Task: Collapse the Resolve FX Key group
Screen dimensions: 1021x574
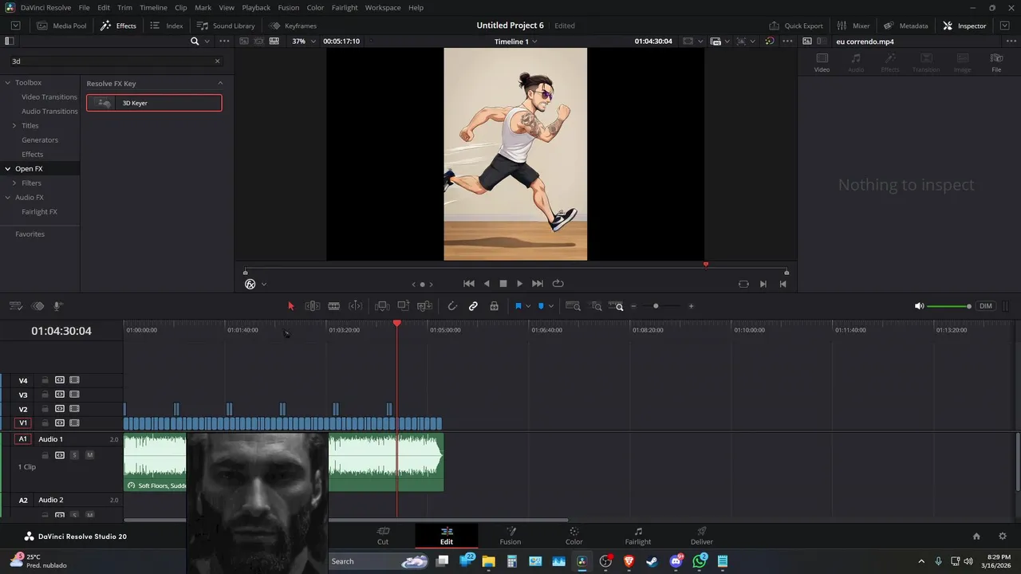Action: [x=220, y=84]
